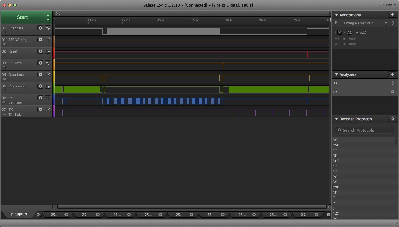Open Processing channel settings gear

[40, 86]
